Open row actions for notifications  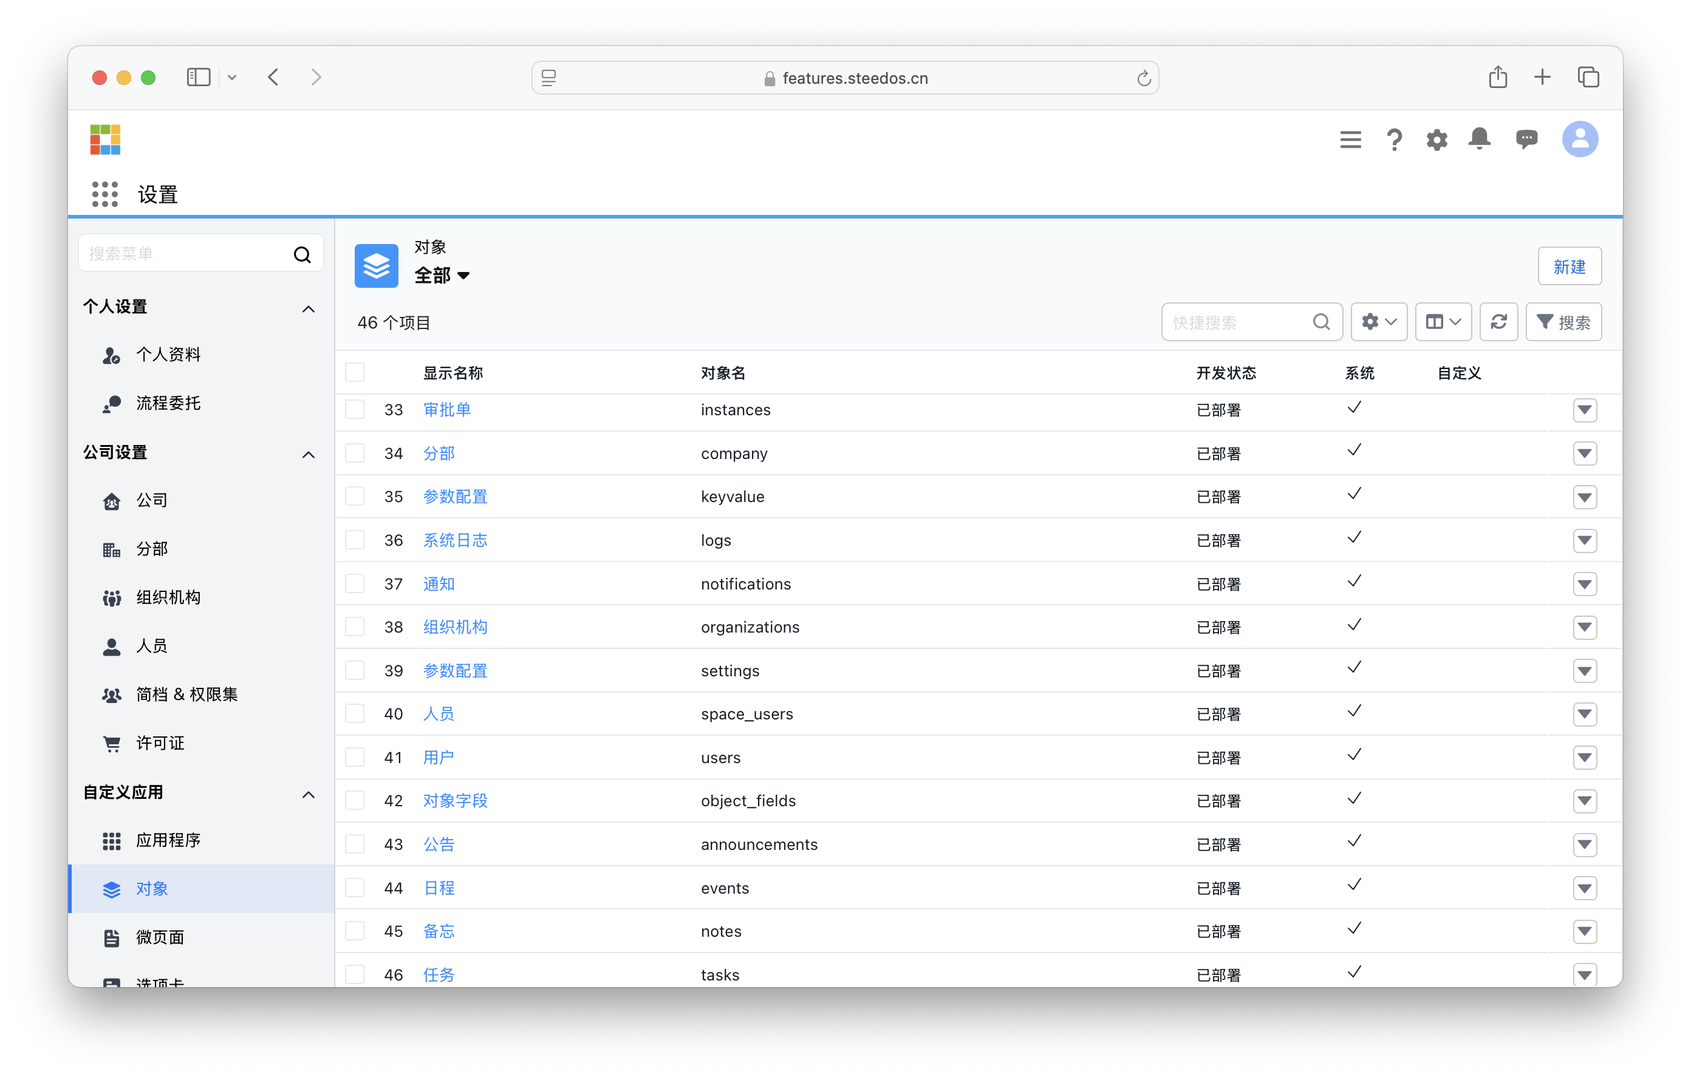point(1584,584)
